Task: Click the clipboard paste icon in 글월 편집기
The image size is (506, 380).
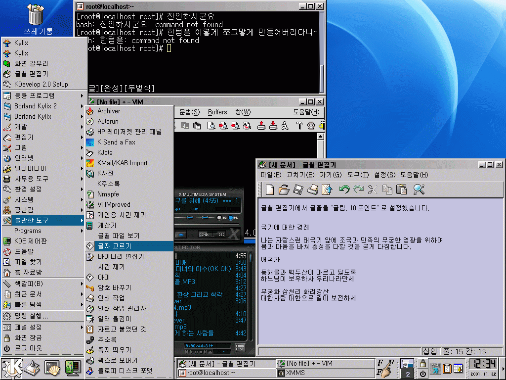Action: 401,190
